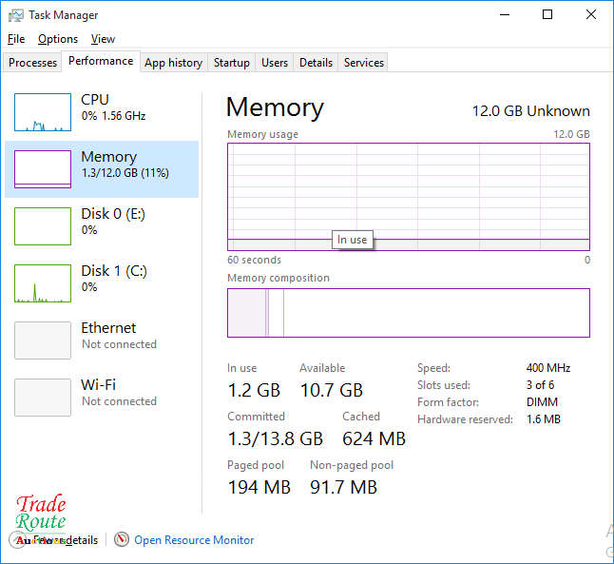The image size is (614, 564).
Task: Switch to the Services tab
Action: 364,63
